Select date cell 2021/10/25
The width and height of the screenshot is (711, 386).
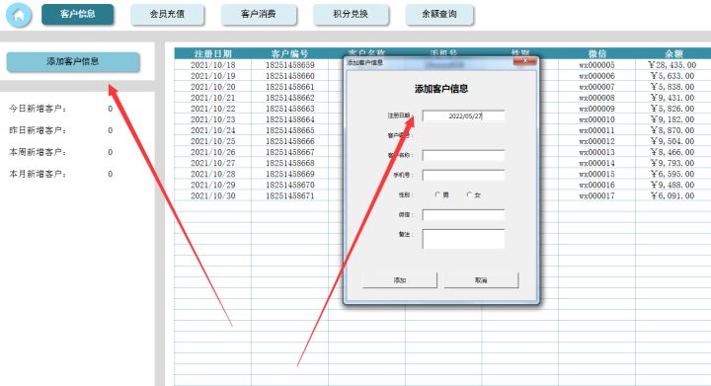click(212, 141)
